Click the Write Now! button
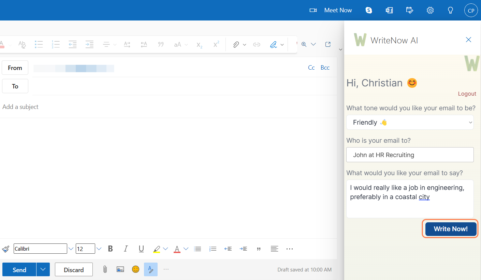481x280 pixels. (451, 229)
